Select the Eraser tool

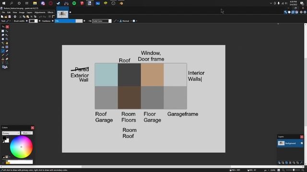click(x=7, y=51)
